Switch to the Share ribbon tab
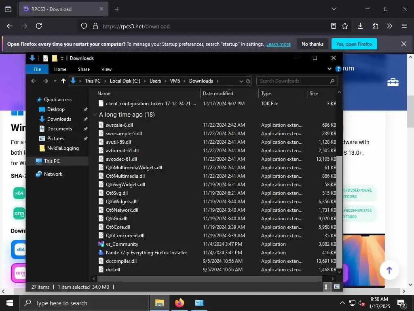Viewport: 414px width, 311px height. click(84, 69)
